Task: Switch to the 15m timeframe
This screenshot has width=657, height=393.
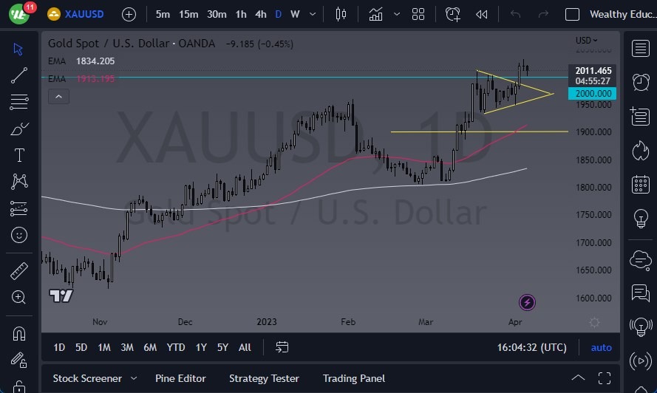Action: click(x=188, y=14)
